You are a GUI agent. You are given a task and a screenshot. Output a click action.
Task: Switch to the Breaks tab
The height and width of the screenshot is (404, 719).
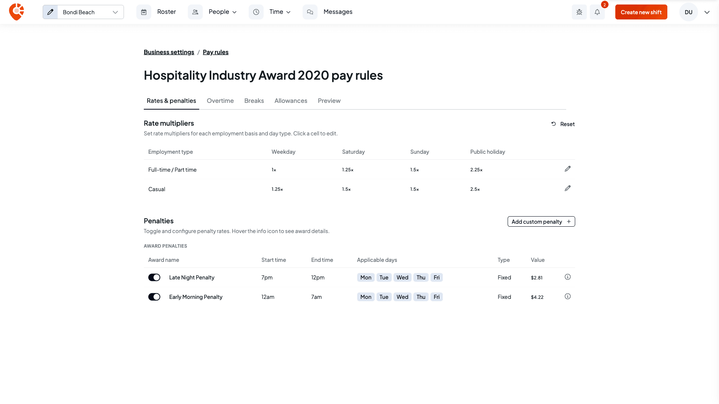tap(254, 101)
